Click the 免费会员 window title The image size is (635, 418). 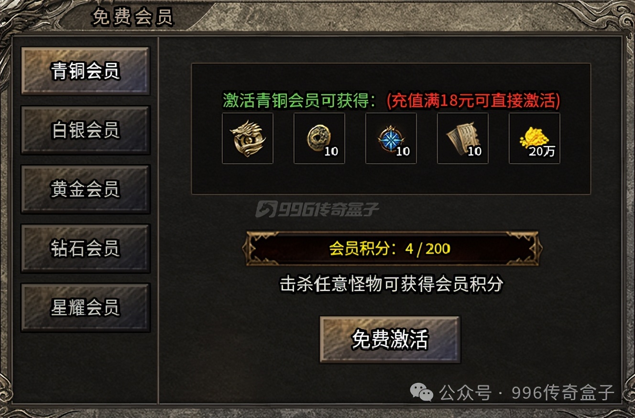coord(132,17)
